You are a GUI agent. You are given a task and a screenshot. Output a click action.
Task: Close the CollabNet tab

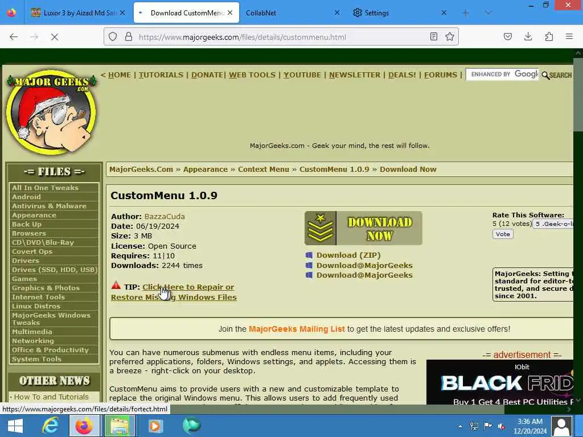click(337, 13)
